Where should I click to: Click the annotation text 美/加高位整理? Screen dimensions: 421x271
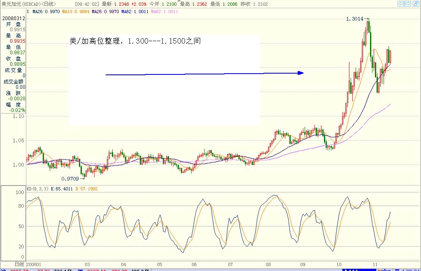tap(94, 41)
